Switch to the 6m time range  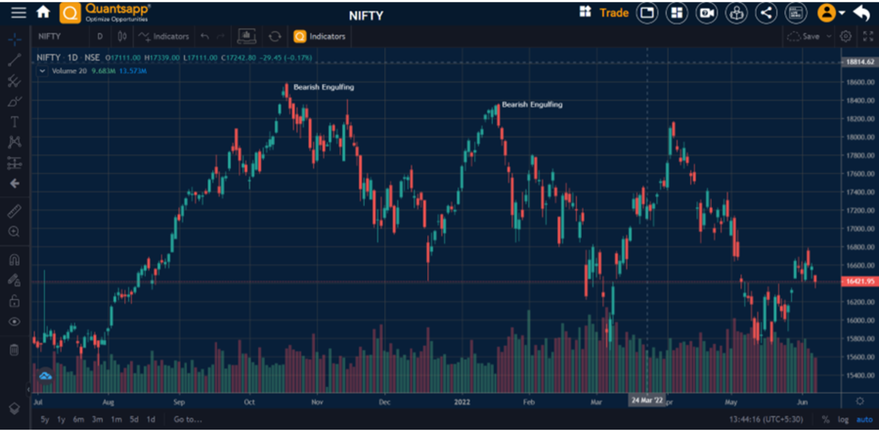point(78,420)
